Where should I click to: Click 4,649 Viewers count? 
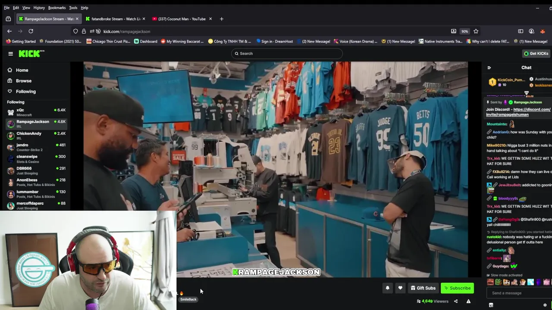pos(432,301)
